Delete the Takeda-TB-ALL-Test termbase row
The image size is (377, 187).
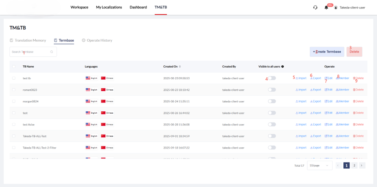tap(358, 136)
